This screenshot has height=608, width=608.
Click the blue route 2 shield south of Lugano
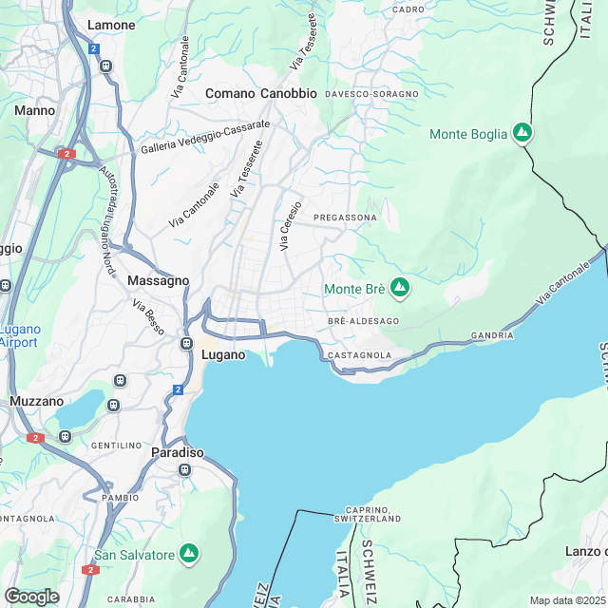(x=178, y=389)
